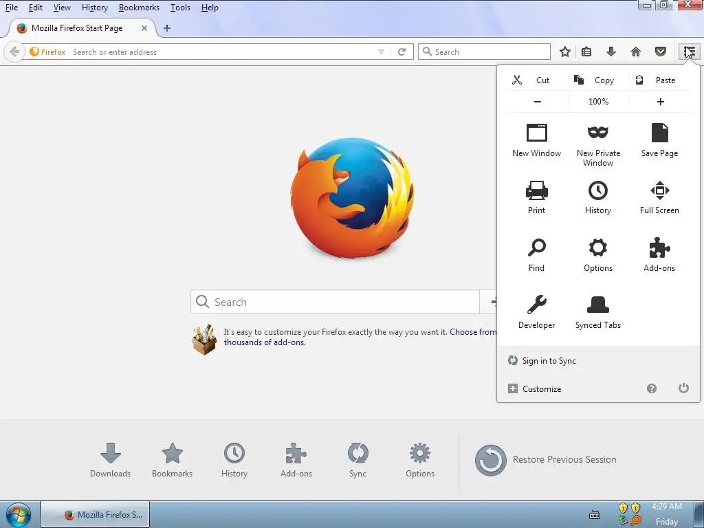Click the Mozilla Firefox taskbar button
Image resolution: width=704 pixels, height=528 pixels.
[x=95, y=515]
